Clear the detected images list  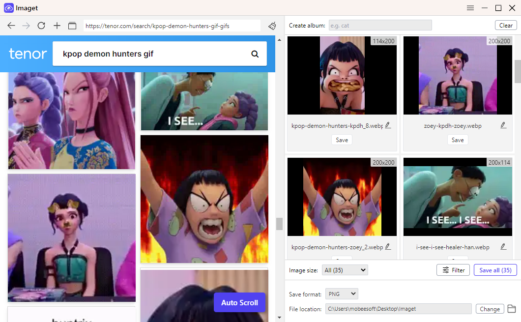506,25
